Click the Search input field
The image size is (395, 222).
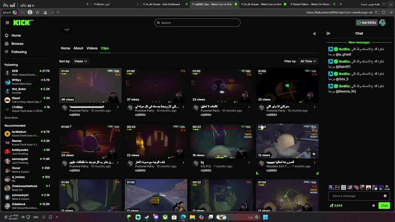[x=197, y=23]
